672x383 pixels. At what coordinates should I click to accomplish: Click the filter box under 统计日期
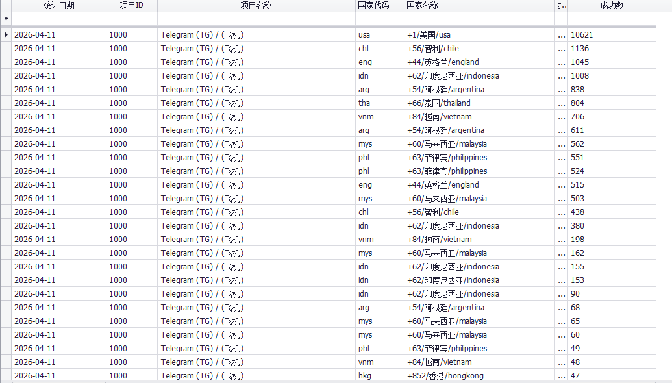point(58,19)
